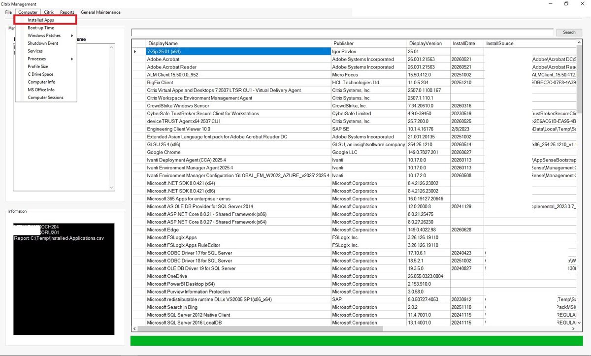Expand the Windows Patches submenu arrow
The height and width of the screenshot is (356, 591).
coord(72,35)
